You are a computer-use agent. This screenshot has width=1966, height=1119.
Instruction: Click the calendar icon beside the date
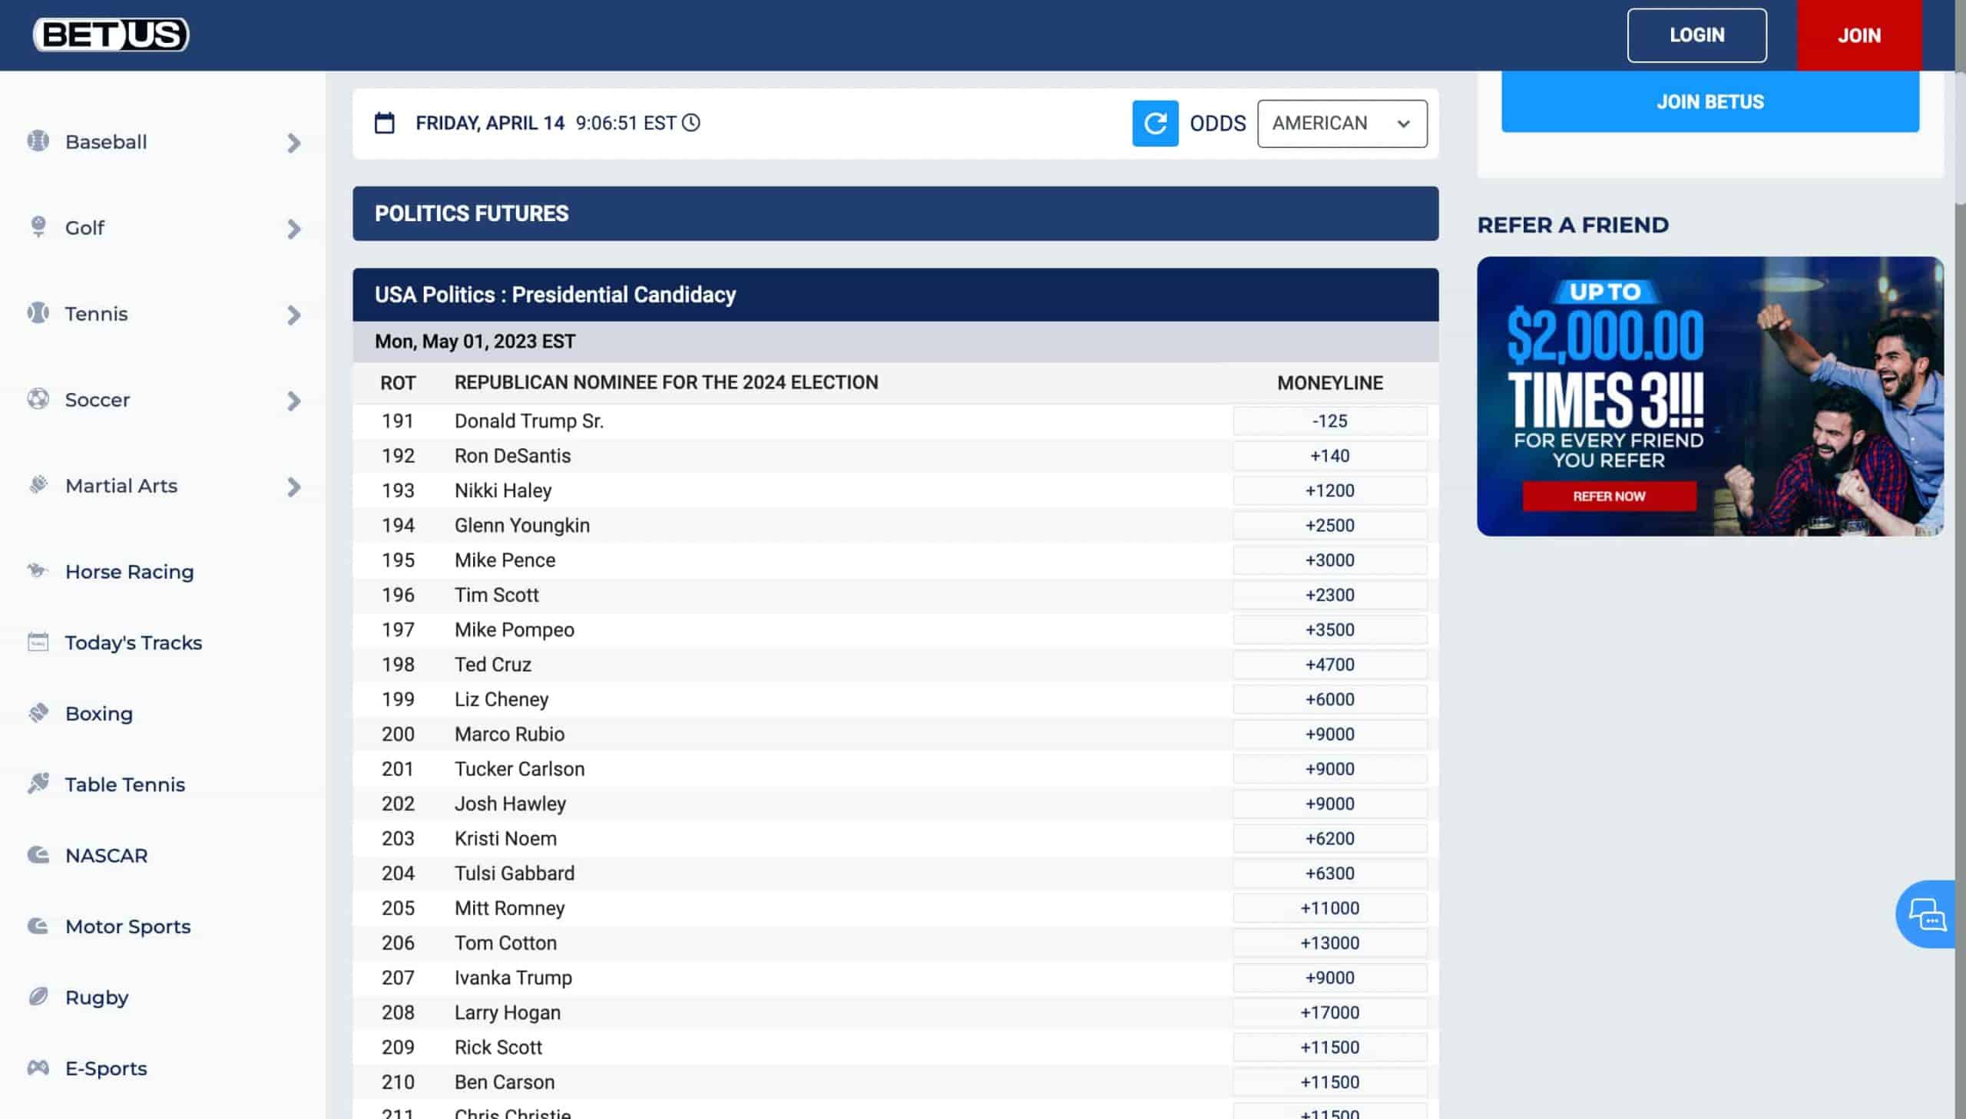tap(385, 123)
